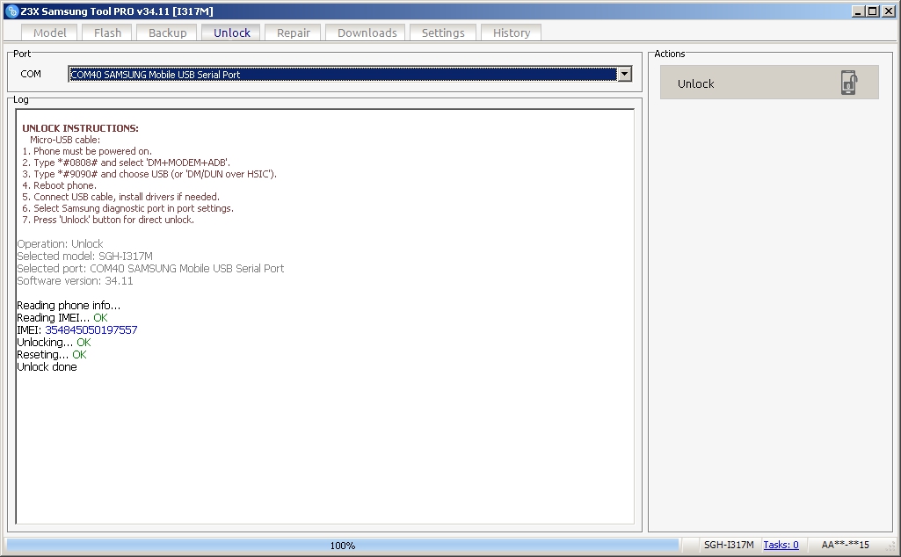This screenshot has width=901, height=557.
Task: Click the 'Selected port: COM40' log line
Action: (x=150, y=269)
